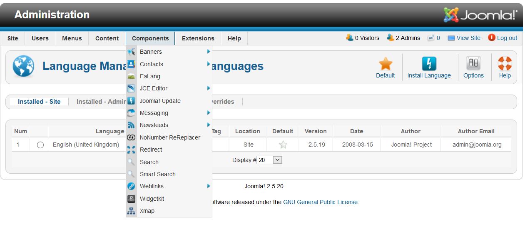
Task: Click the Contacts icon in Components menu
Action: (131, 64)
